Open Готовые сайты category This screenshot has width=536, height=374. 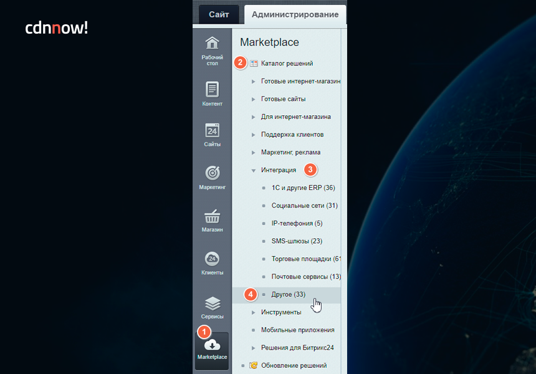point(283,99)
